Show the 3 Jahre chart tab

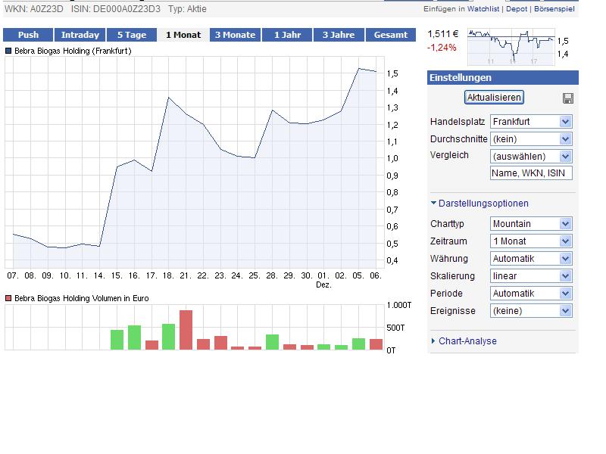[x=339, y=35]
